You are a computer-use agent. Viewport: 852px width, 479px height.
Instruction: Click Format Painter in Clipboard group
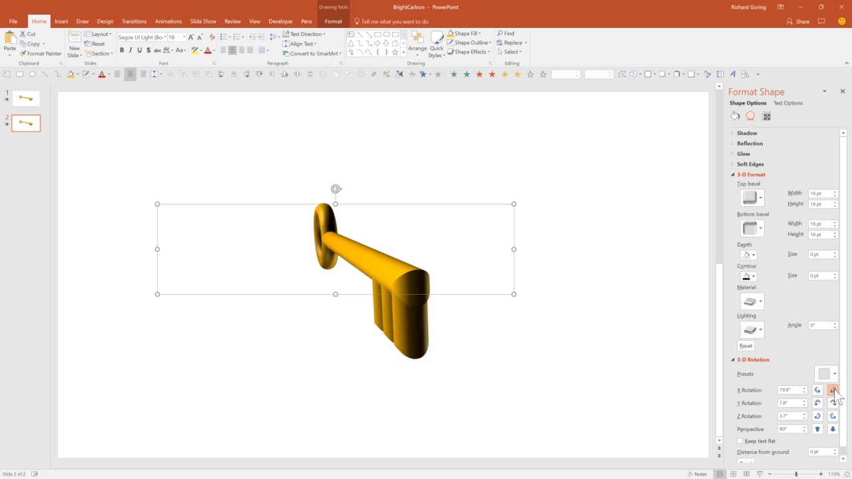click(x=41, y=53)
